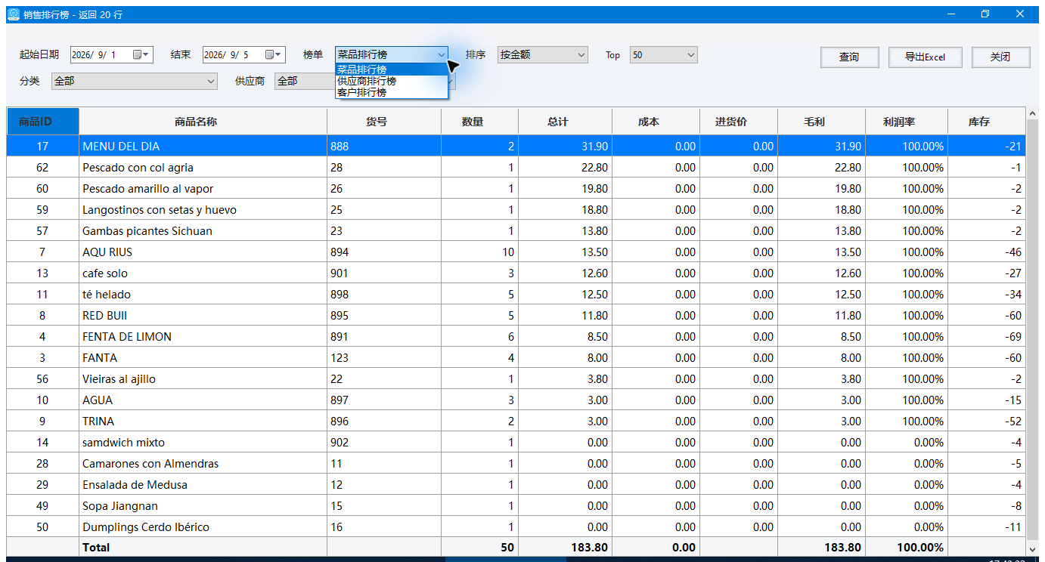This screenshot has height=562, width=1045.
Task: Click the Gambas picantes Sichuan cell
Action: point(203,231)
